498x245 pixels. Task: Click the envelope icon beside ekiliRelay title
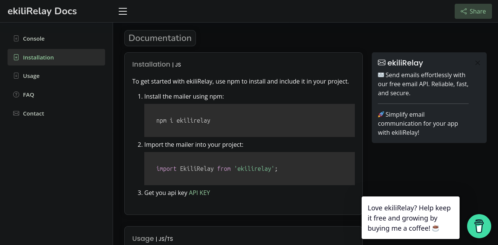382,62
